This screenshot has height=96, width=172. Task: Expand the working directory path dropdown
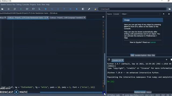(166, 9)
